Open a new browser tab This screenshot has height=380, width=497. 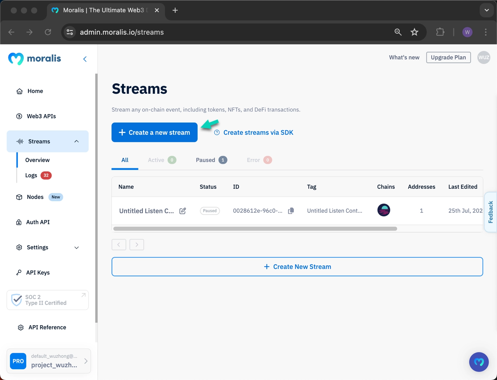pos(175,10)
